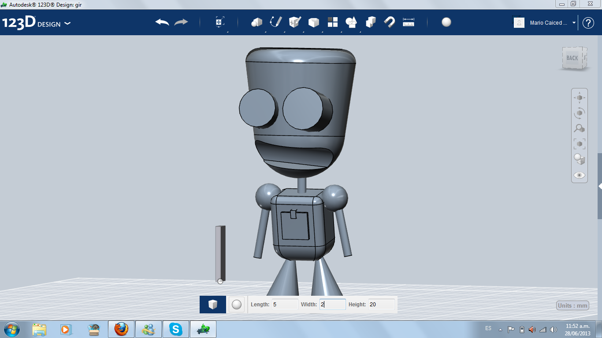602x338 pixels.
Task: Expand the side panel arrow at right edge
Action: coord(600,187)
